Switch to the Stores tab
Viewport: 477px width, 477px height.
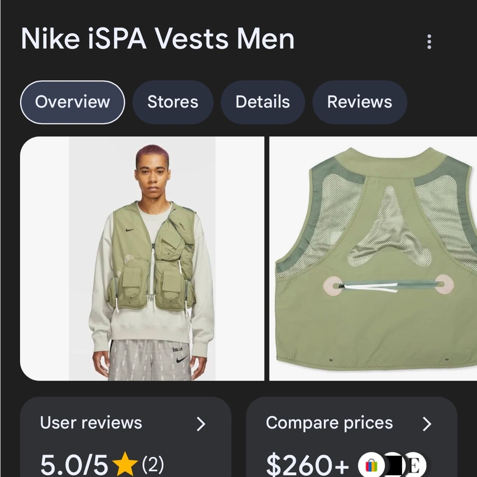point(173,102)
